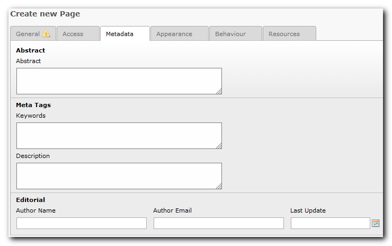Click the Last Update field label

pyautogui.click(x=308, y=210)
